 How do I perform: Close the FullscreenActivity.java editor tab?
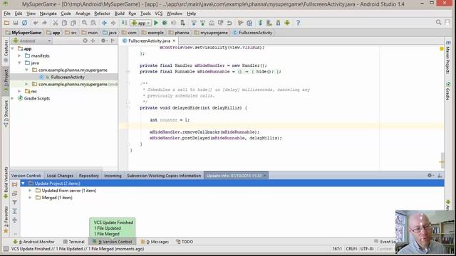click(174, 41)
